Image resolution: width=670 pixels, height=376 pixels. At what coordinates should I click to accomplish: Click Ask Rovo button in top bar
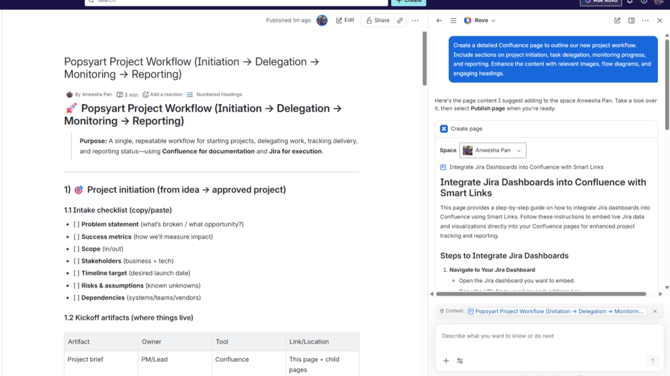pos(601,2)
